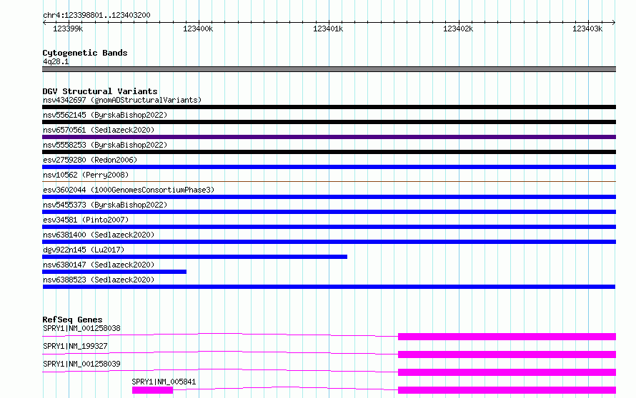Click the RefSeq Genes track title
The width and height of the screenshot is (636, 398).
pyautogui.click(x=72, y=320)
